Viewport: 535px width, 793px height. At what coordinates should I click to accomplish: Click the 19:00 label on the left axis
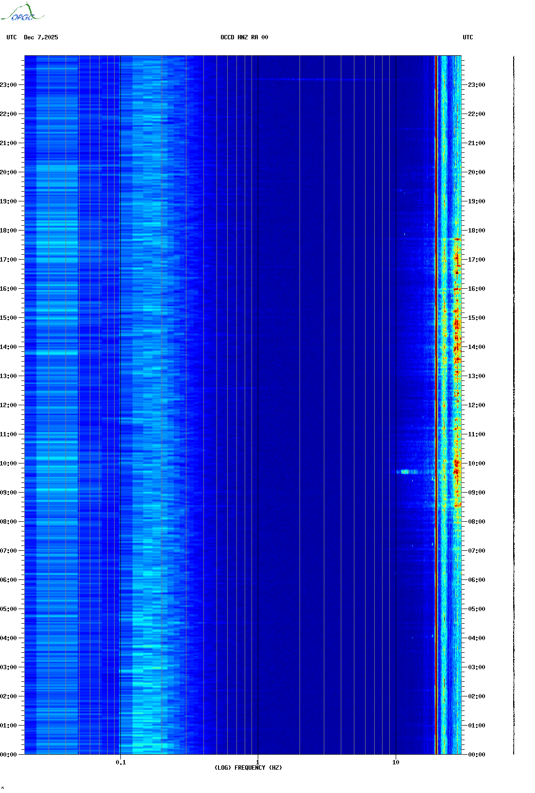(8, 201)
